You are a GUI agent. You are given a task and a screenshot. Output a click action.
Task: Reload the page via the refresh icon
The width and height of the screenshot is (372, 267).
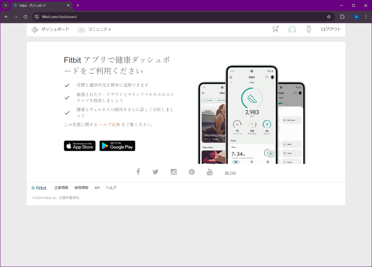pyautogui.click(x=25, y=16)
